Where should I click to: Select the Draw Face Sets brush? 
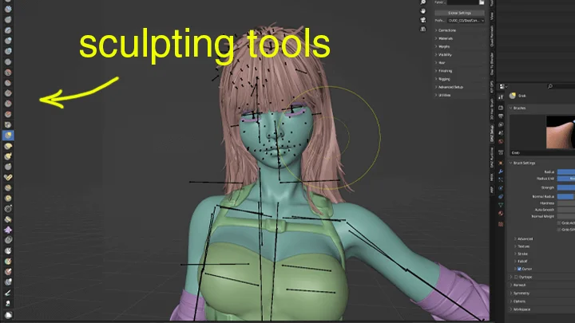coord(8,261)
